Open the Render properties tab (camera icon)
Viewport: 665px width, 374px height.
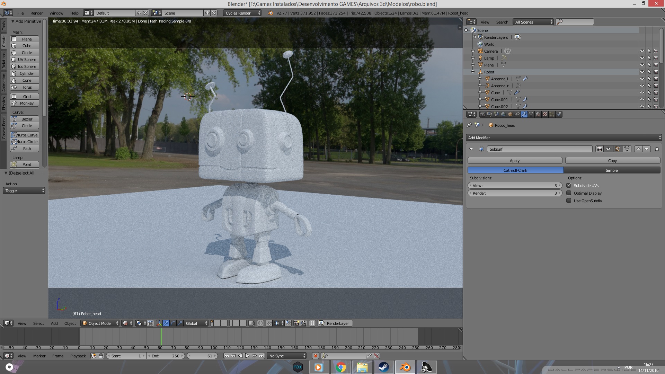482,114
